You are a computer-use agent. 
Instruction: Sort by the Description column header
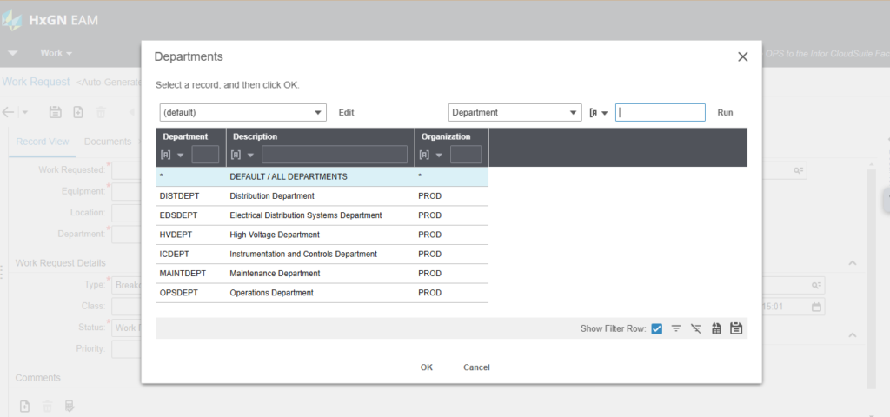click(255, 136)
